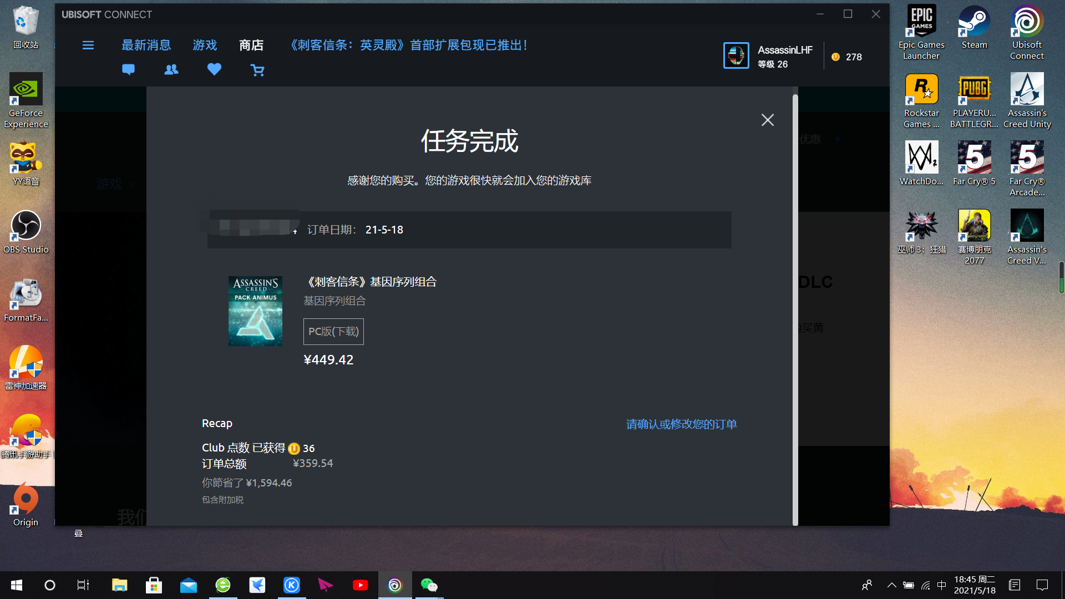This screenshot has width=1065, height=599.
Task: Open the hamburger menu in Ubisoft Connect
Action: click(88, 45)
